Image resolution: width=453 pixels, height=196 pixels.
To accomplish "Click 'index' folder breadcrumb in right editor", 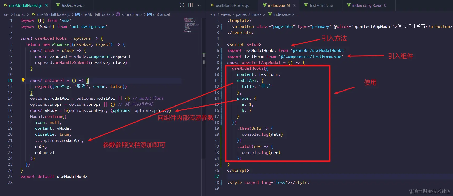I will tap(256, 14).
